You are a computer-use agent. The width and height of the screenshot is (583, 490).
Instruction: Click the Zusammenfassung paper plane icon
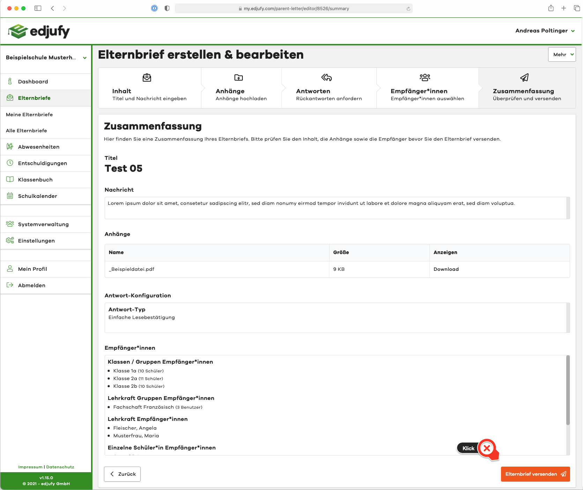coord(524,77)
